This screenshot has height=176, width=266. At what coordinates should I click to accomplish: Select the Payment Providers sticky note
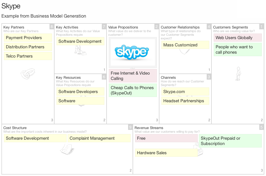28,38
